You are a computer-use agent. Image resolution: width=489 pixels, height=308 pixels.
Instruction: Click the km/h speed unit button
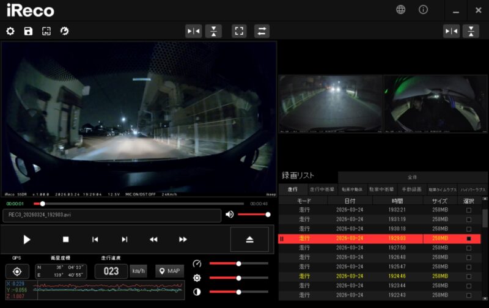(x=138, y=271)
